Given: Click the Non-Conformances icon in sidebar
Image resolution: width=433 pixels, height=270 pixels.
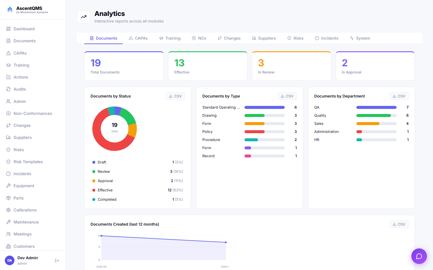Looking at the screenshot, I should coord(8,113).
